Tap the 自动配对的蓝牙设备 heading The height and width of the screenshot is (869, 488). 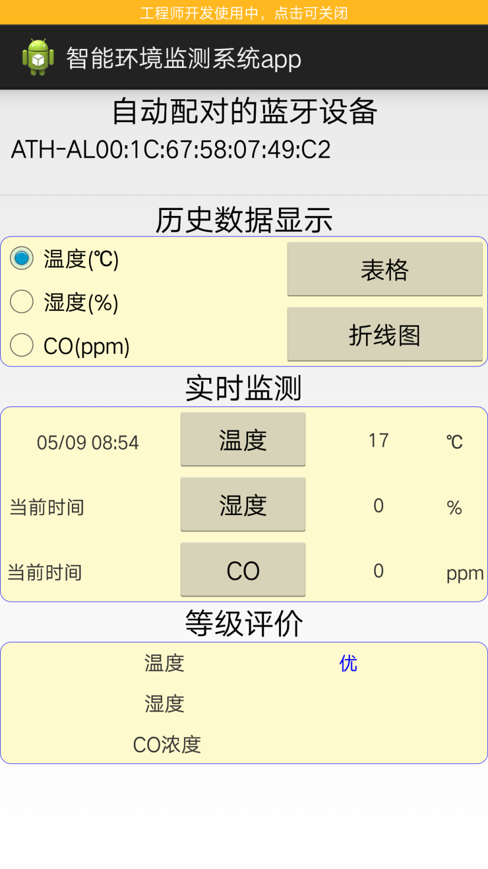[244, 112]
